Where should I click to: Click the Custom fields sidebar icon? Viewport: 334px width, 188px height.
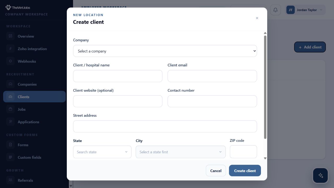click(x=10, y=157)
